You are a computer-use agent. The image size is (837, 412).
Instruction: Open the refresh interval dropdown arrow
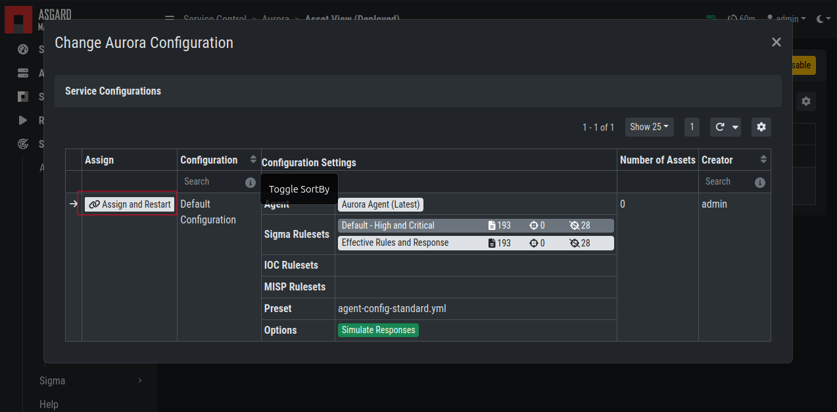(x=735, y=127)
